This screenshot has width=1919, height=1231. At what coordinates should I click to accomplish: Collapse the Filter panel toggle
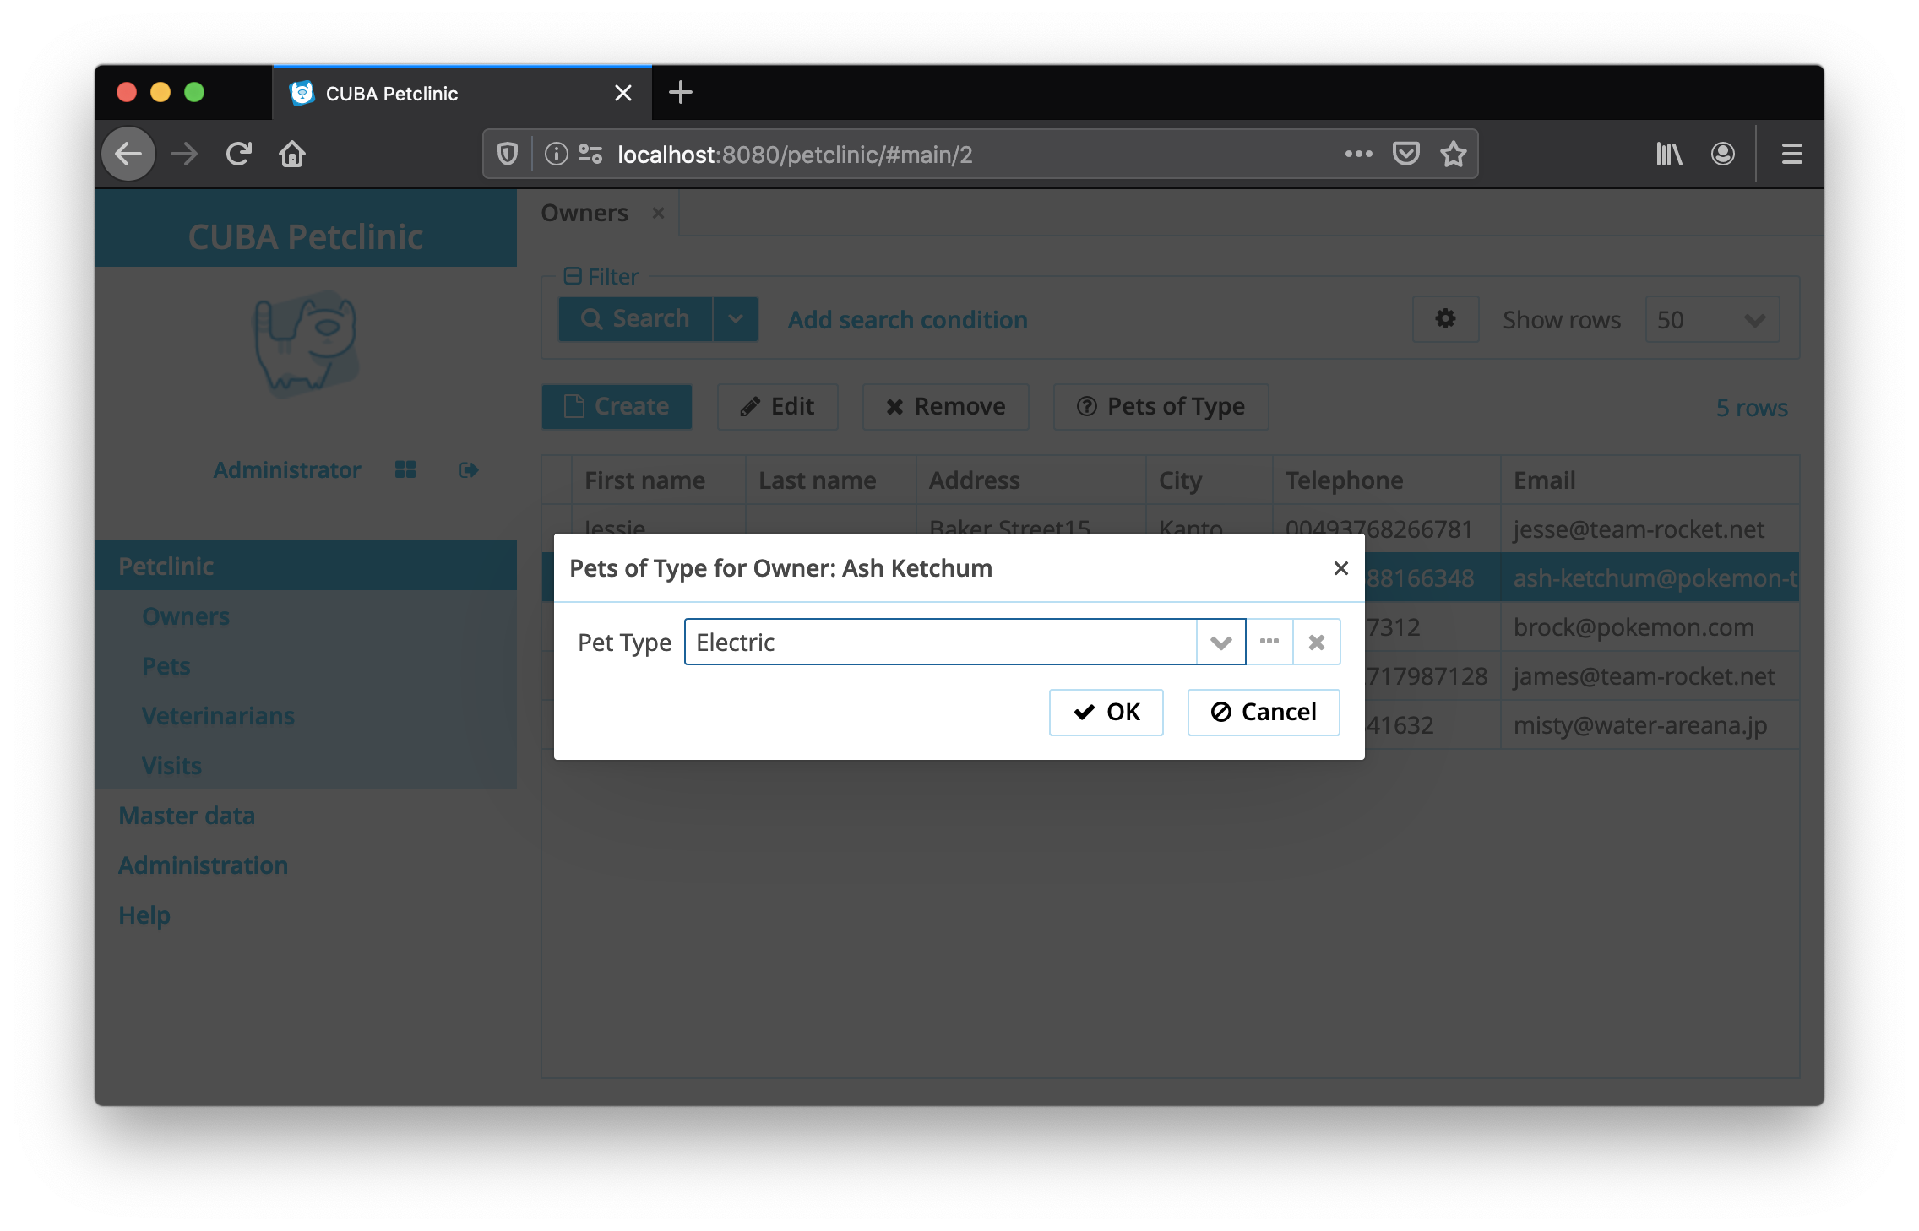coord(573,276)
